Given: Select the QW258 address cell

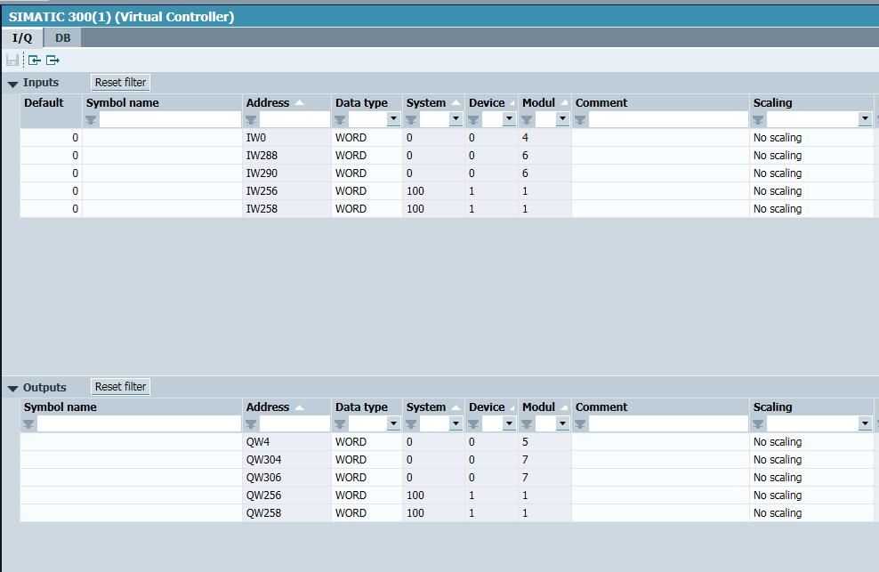Looking at the screenshot, I should coord(286,513).
